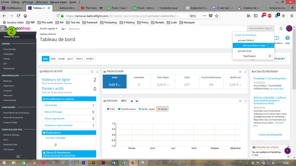
Task: Toggle the demo mode switch
Action: click(x=277, y=38)
